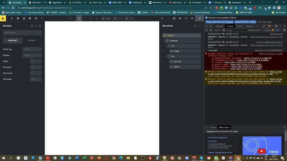Toggle console live expression eye icon

224,30
